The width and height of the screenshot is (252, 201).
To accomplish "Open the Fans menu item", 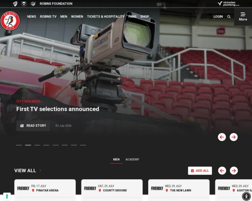I will (x=132, y=16).
